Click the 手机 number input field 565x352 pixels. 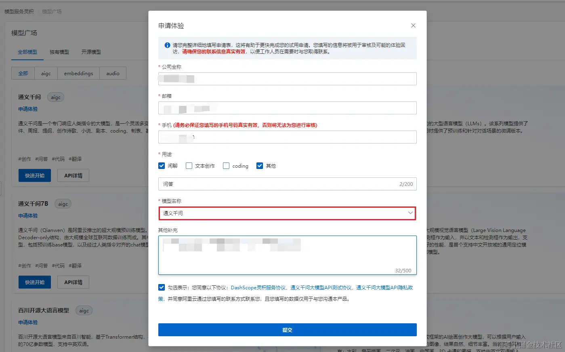pos(287,137)
